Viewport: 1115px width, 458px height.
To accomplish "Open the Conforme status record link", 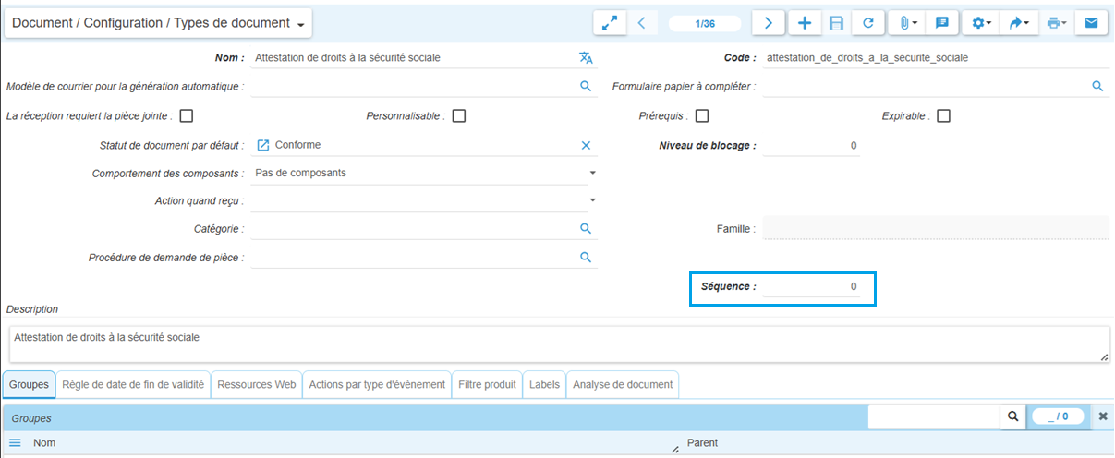I will [263, 145].
